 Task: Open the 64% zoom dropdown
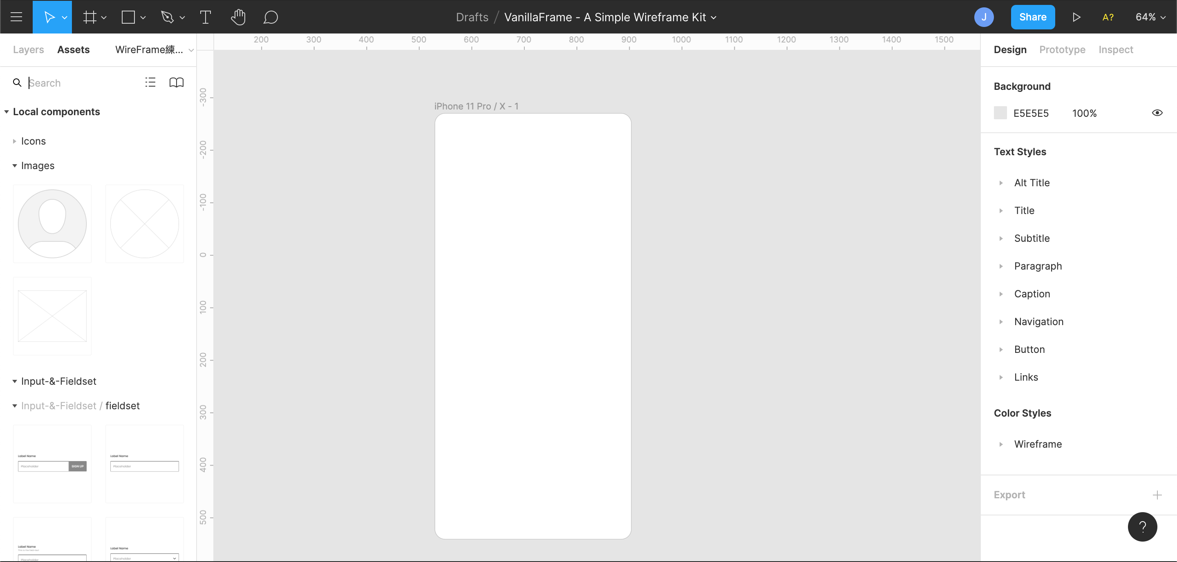tap(1150, 17)
